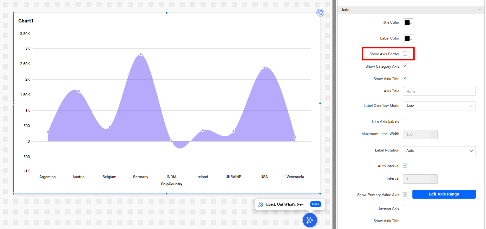Enable the Show Axis Border checkbox

click(x=405, y=54)
